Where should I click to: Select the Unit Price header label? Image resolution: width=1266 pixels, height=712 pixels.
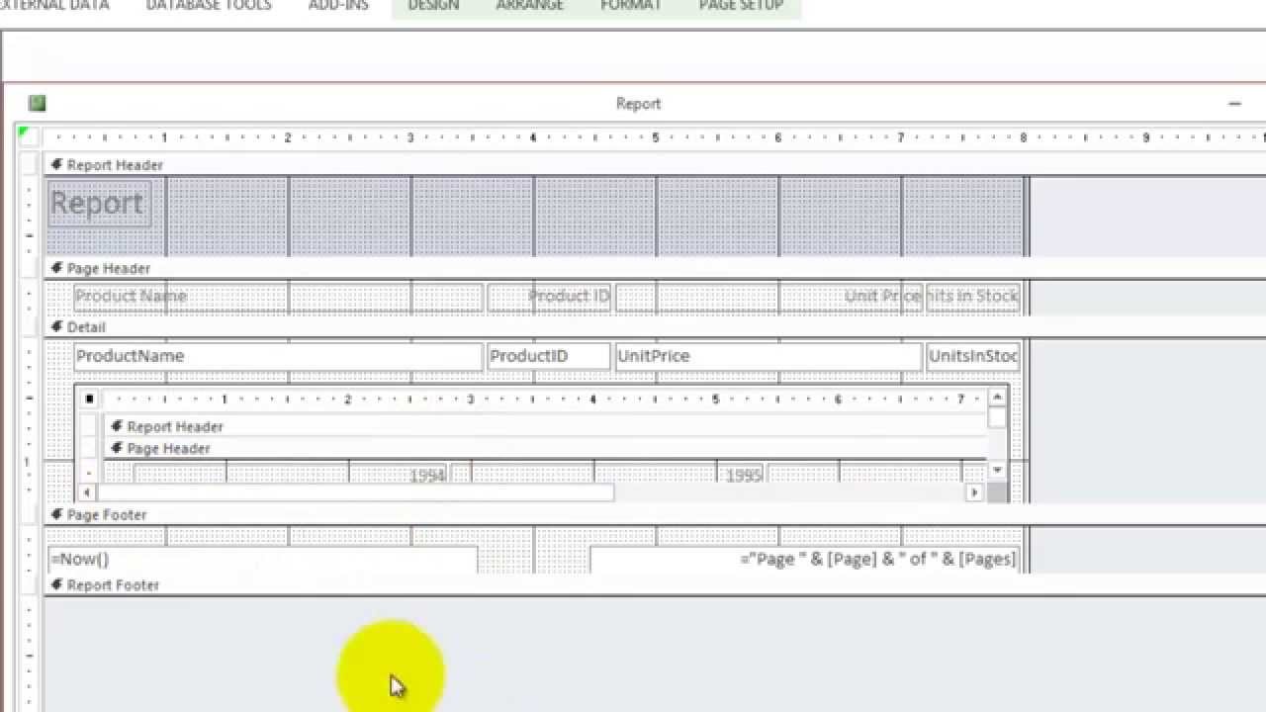pos(769,296)
